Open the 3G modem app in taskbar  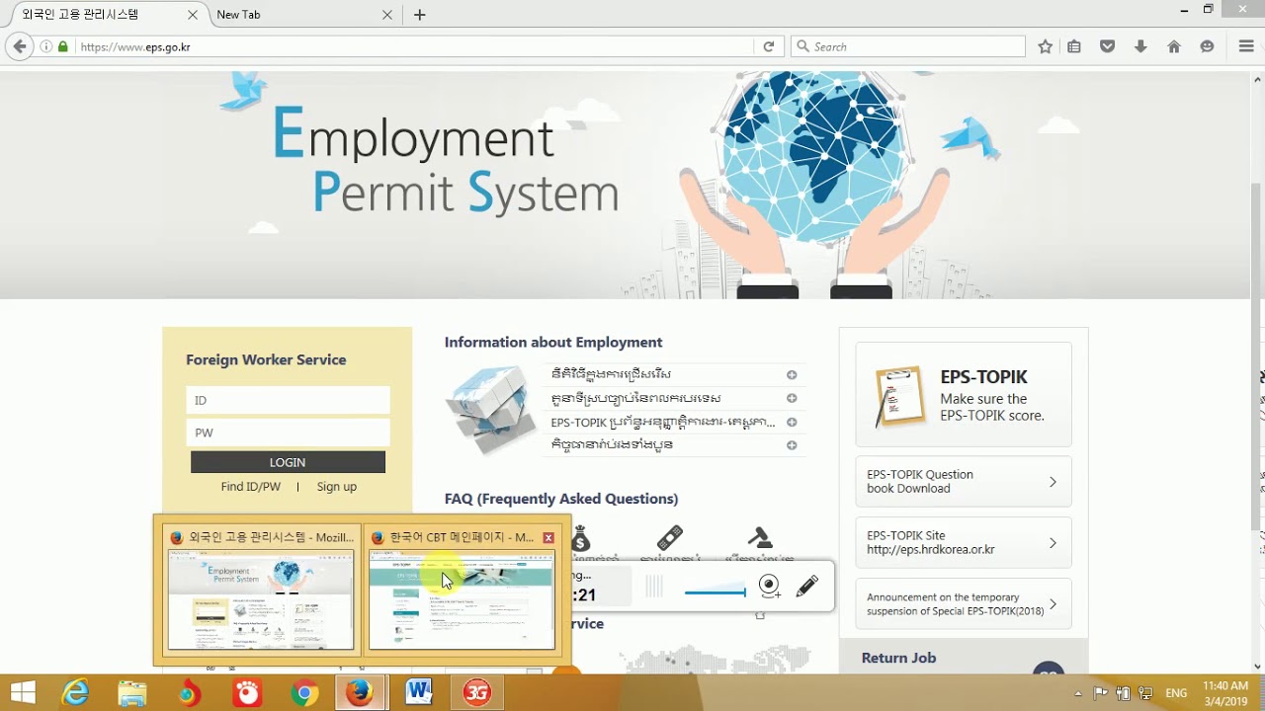tap(476, 693)
